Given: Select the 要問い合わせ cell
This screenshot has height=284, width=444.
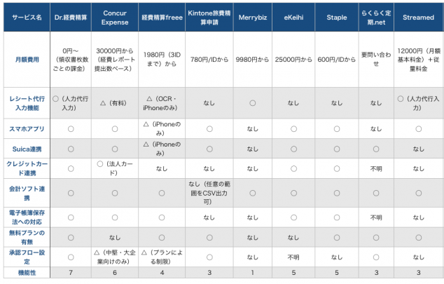Looking at the screenshot, I should (x=376, y=60).
